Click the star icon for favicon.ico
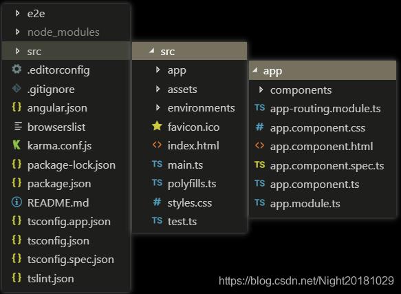Viewport: 401px width, 294px height. 157,126
